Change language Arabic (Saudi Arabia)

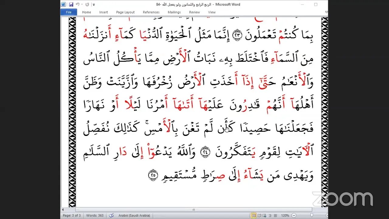click(x=134, y=215)
